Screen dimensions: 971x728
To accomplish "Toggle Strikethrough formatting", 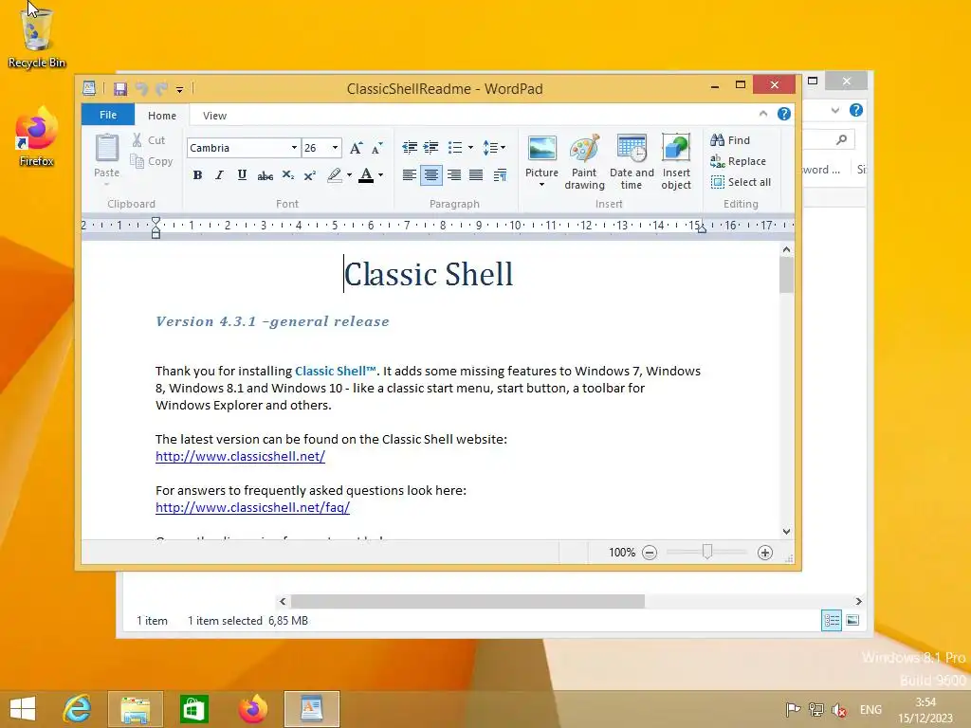I will tap(266, 175).
